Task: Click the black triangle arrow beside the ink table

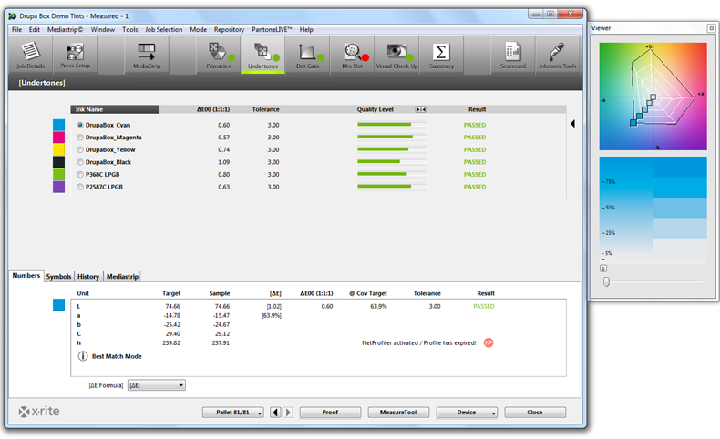Action: coord(572,123)
